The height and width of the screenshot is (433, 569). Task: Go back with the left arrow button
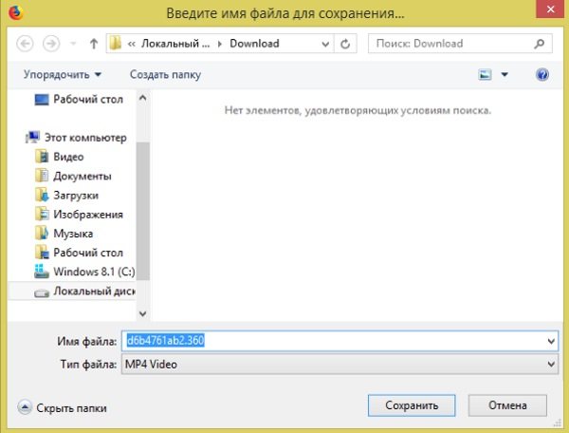point(25,44)
